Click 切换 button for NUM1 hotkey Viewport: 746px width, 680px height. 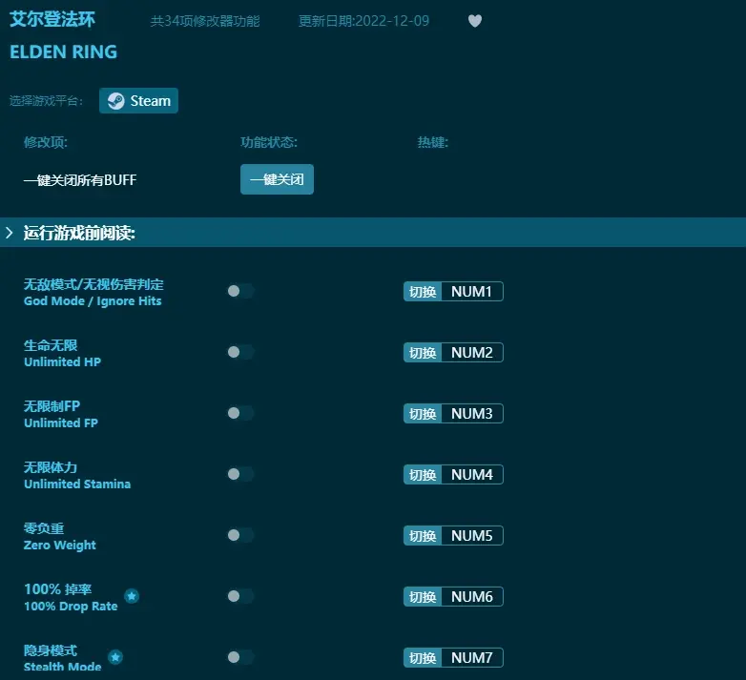[423, 292]
